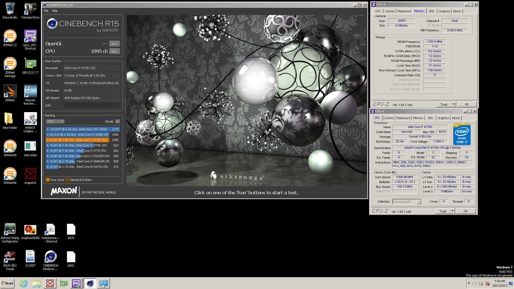Viewport: 514px width, 289px height.
Task: Click the brown Identical System swatch
Action: pyautogui.click(x=67, y=180)
